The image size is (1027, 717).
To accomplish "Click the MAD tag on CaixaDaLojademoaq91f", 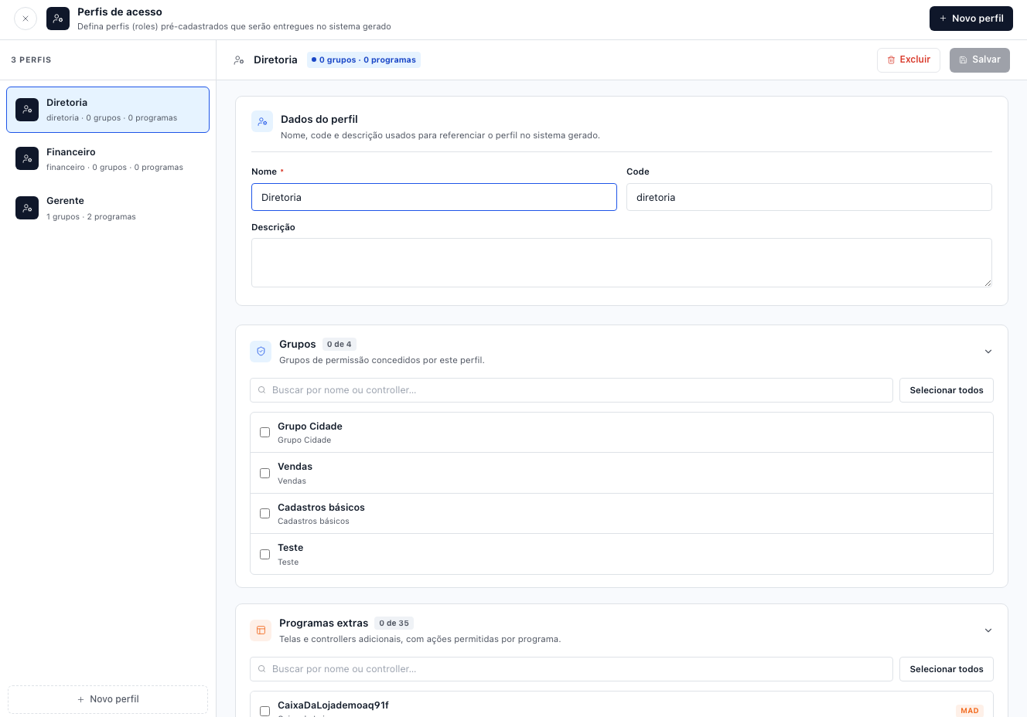I will (x=970, y=711).
